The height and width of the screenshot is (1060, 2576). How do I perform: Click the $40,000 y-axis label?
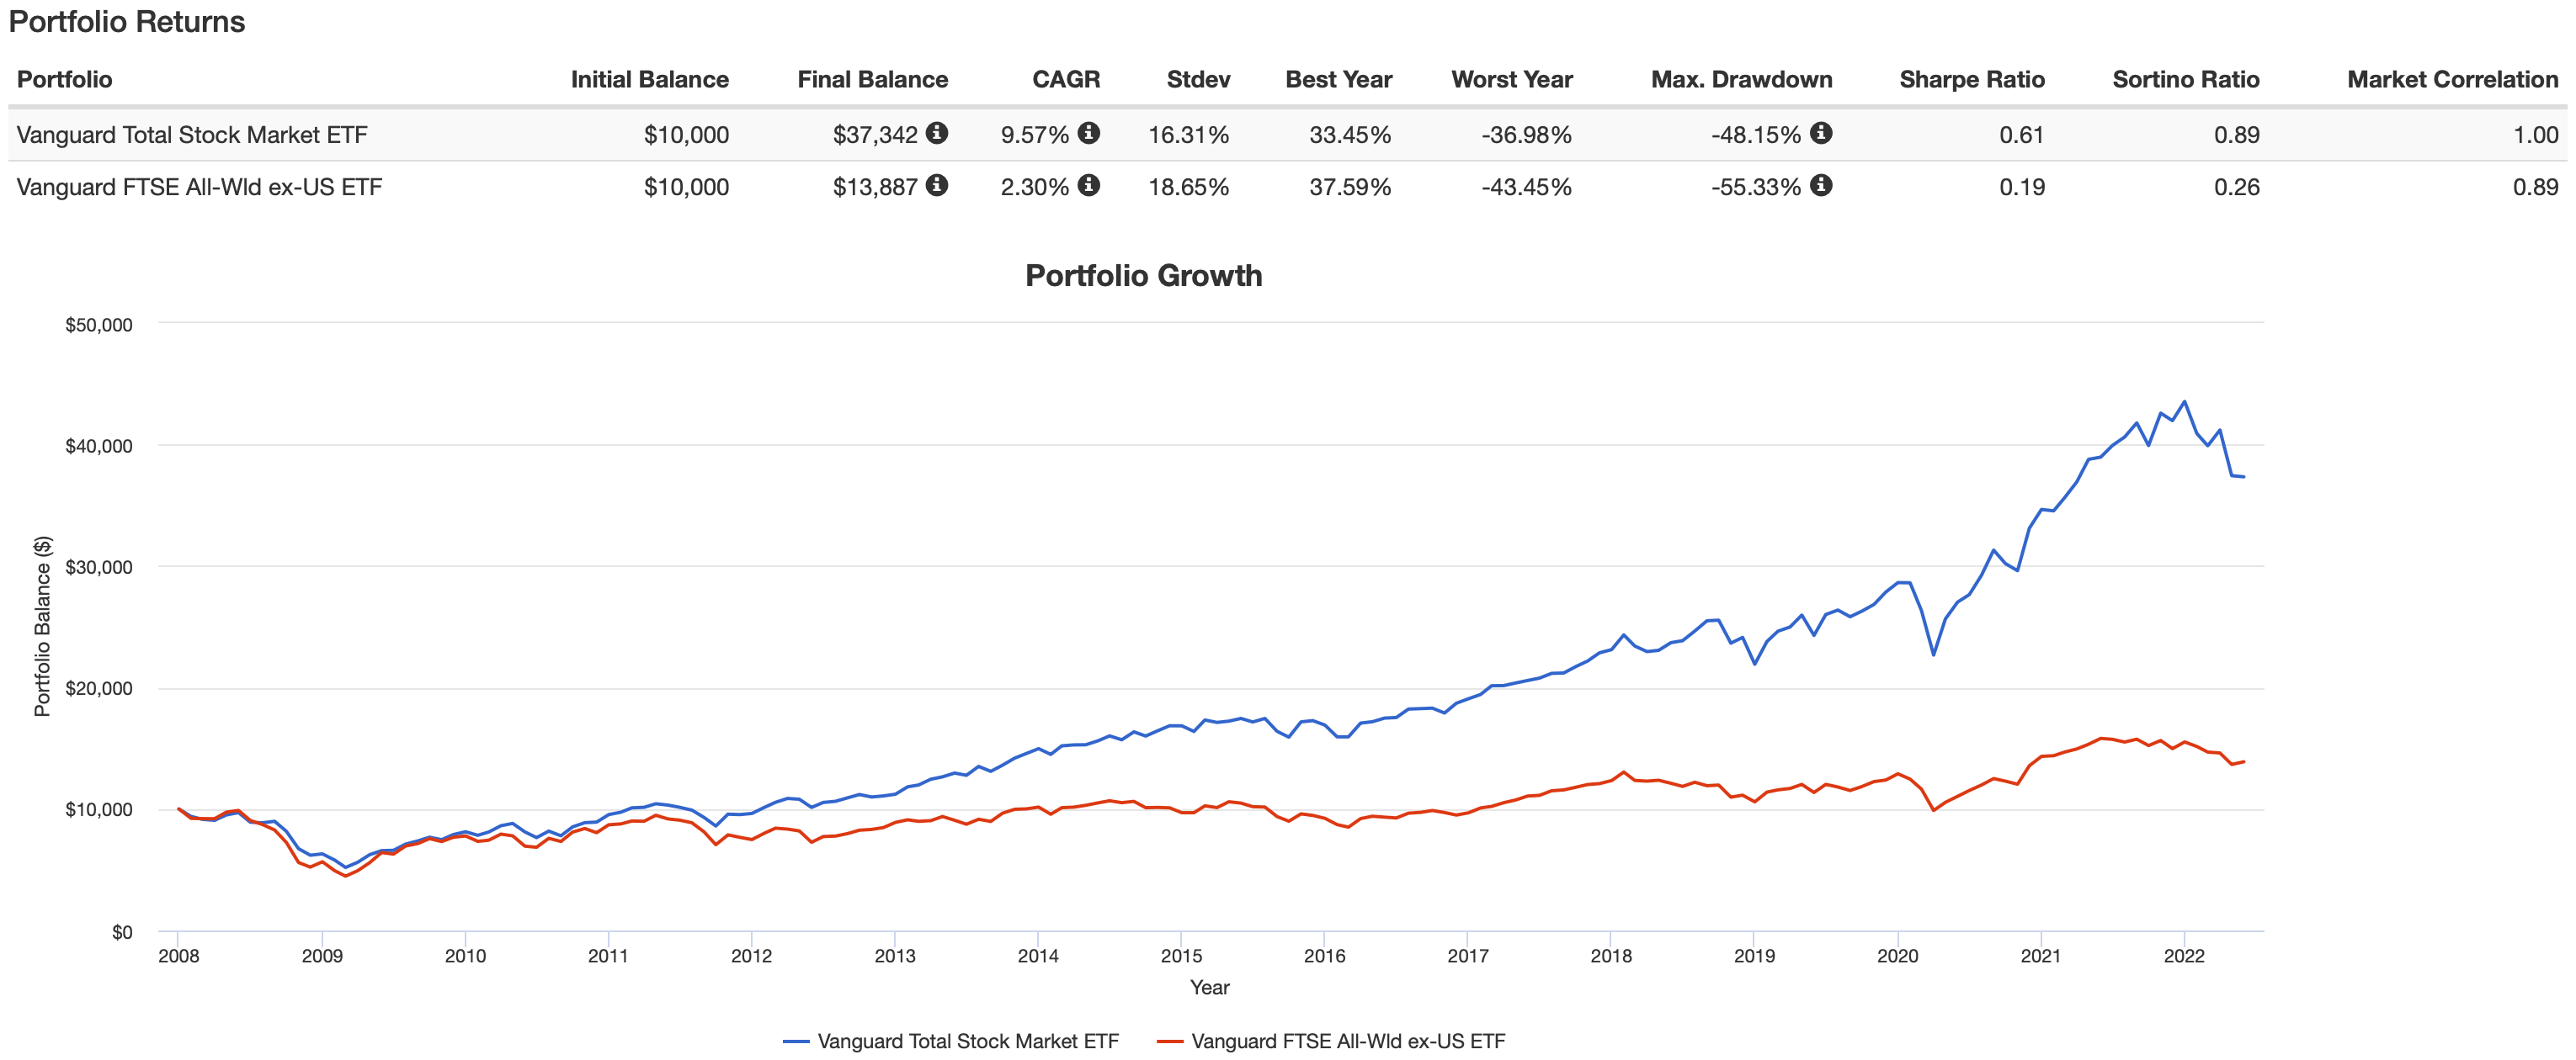(x=98, y=447)
